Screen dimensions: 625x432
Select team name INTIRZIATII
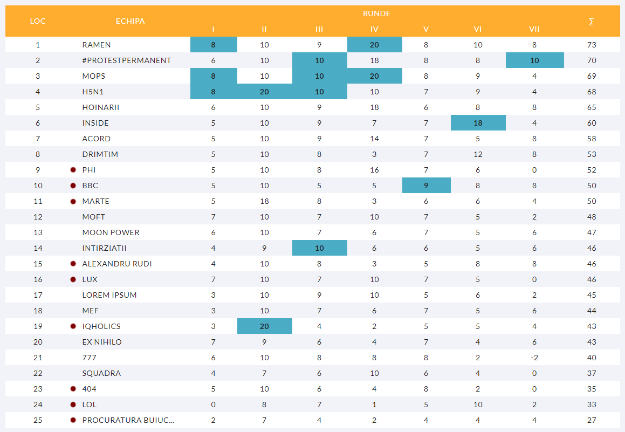pos(105,248)
